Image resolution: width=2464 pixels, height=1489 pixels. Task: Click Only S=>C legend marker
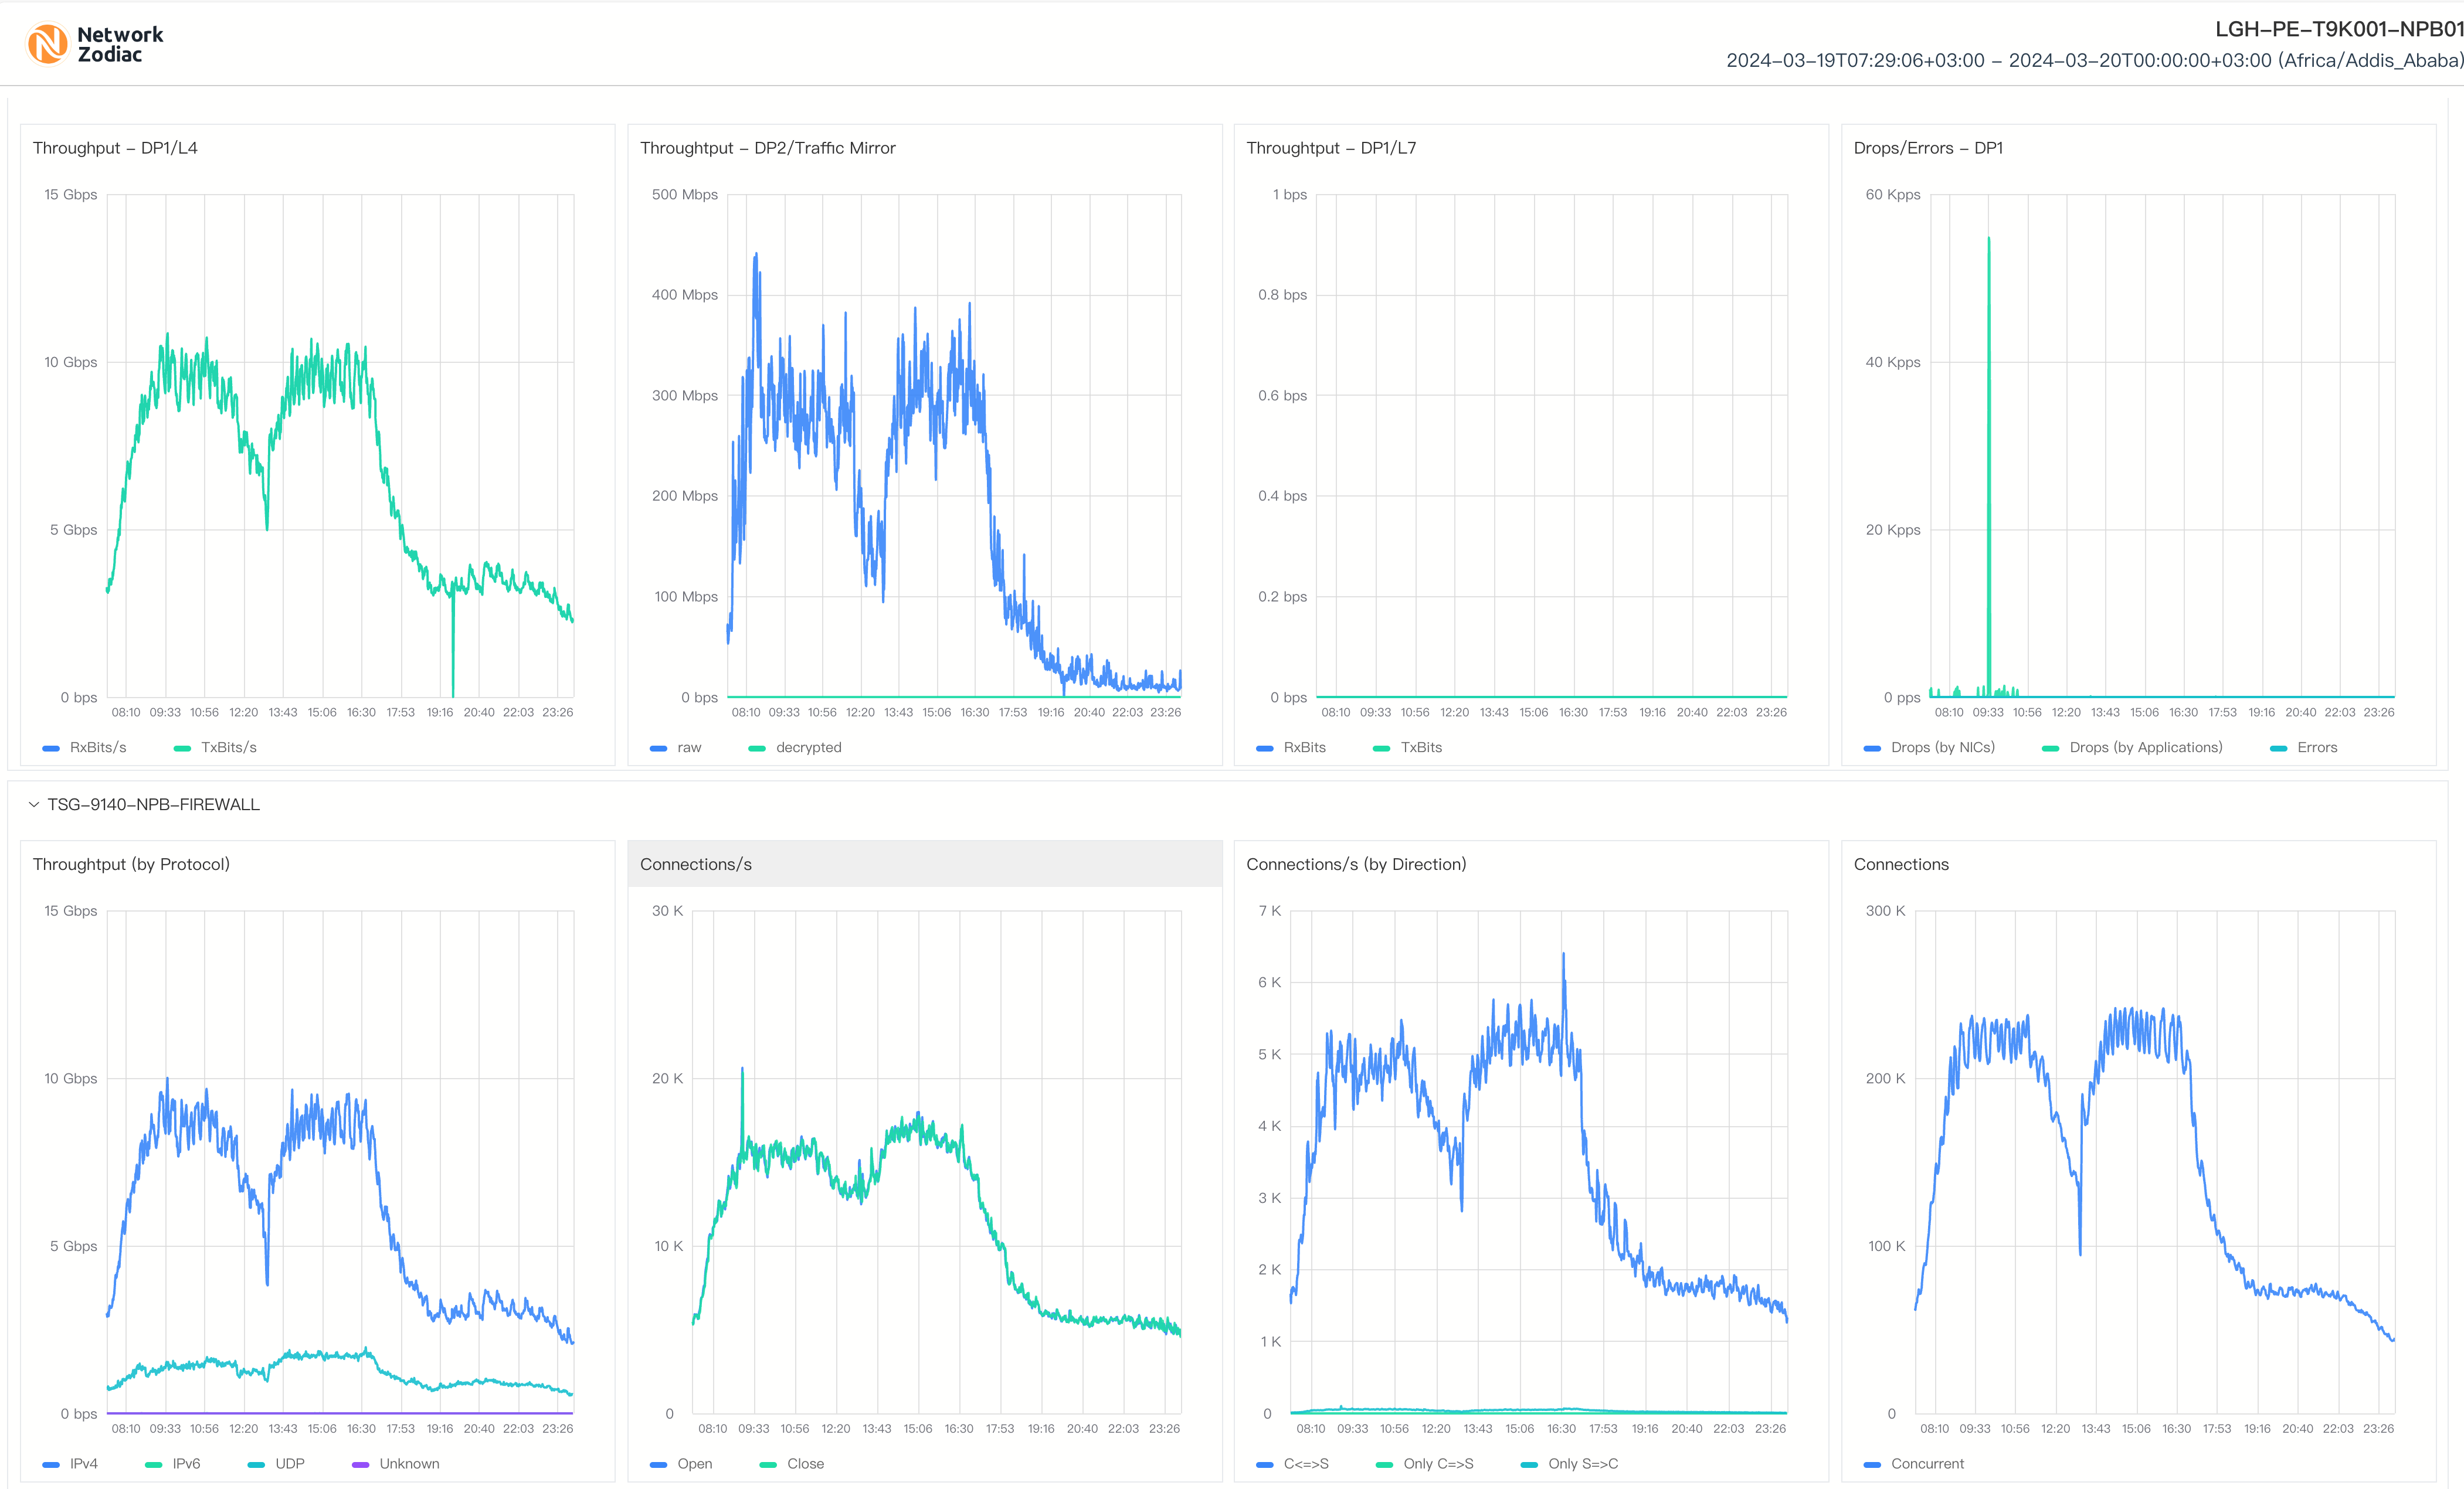1529,1464
